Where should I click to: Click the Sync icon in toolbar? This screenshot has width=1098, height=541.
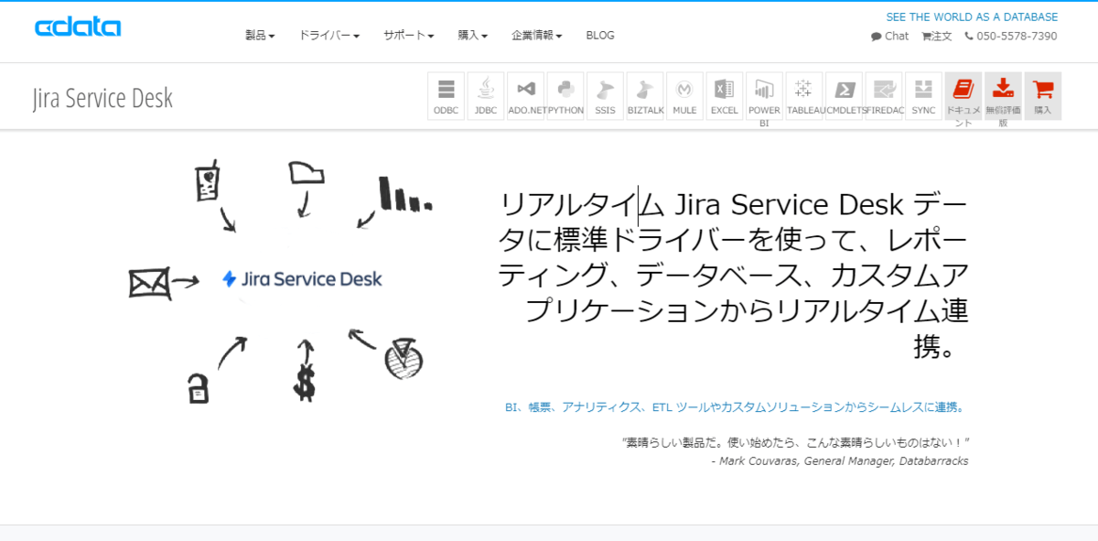923,95
